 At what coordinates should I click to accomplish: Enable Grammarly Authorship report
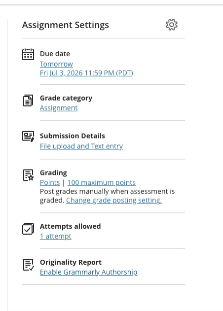pos(89,272)
